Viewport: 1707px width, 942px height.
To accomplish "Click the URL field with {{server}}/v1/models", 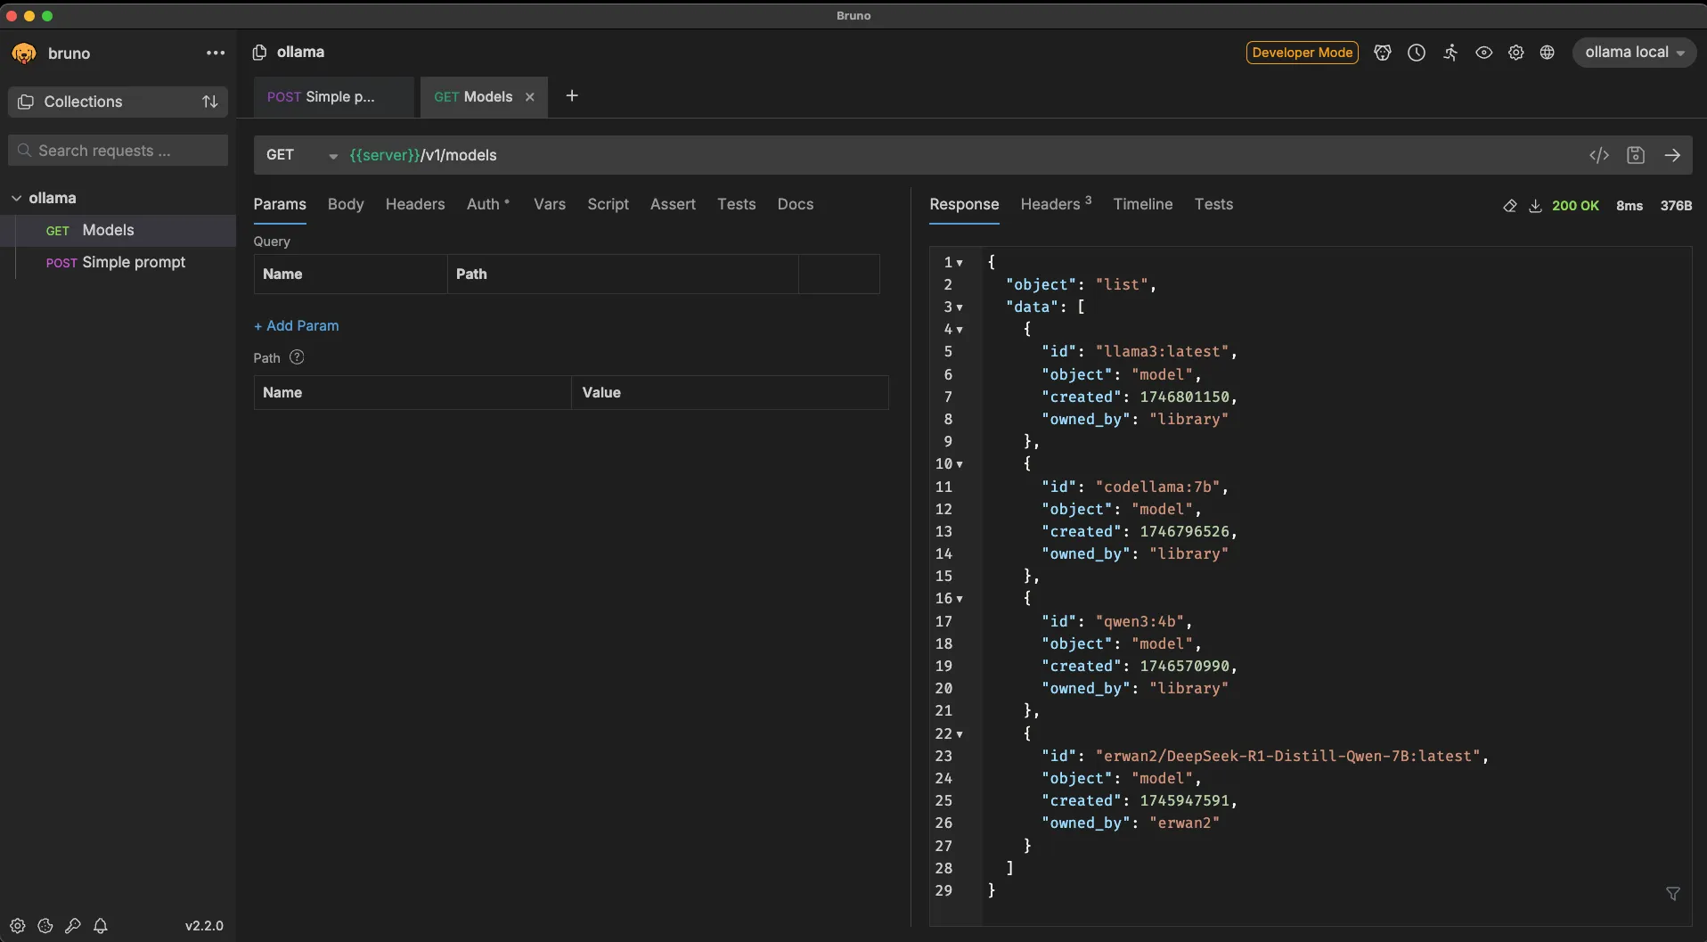I will tap(962, 155).
